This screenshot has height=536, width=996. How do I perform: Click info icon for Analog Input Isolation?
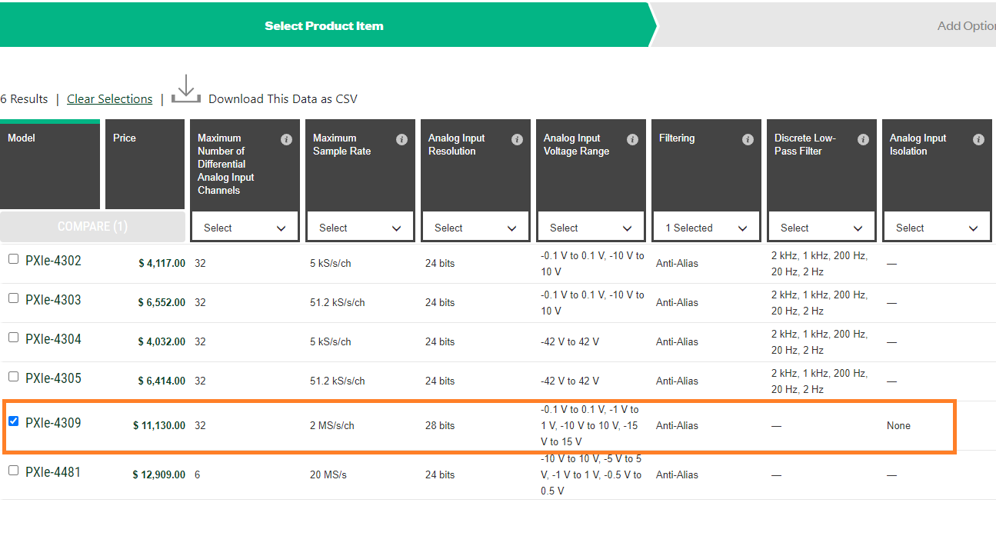(978, 139)
